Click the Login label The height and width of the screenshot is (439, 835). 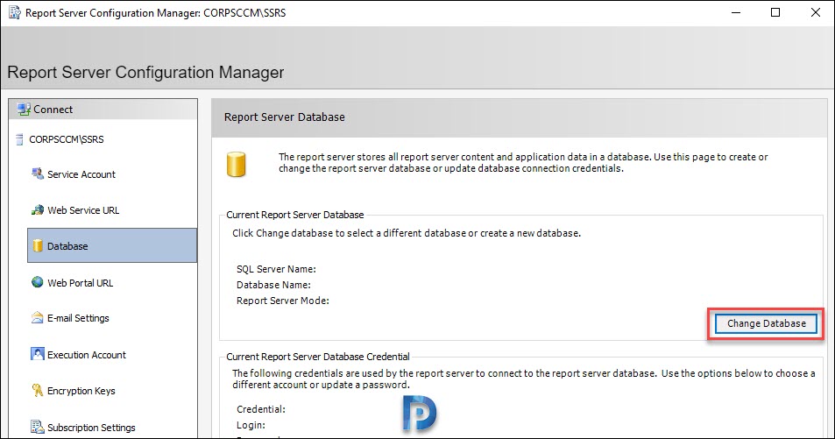(251, 425)
